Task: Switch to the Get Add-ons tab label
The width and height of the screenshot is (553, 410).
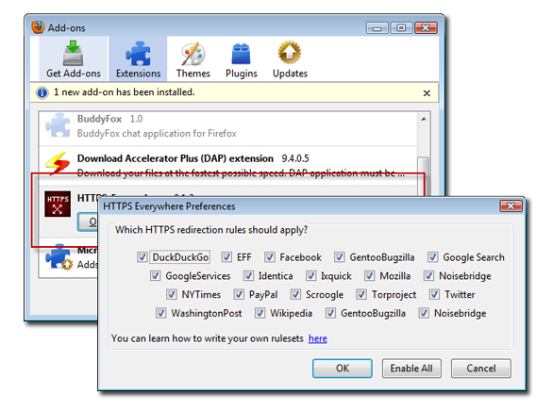Action: (74, 74)
